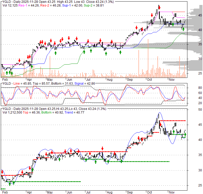
Task: Click the 20 axis label on oscillator panel
Action: [200, 103]
